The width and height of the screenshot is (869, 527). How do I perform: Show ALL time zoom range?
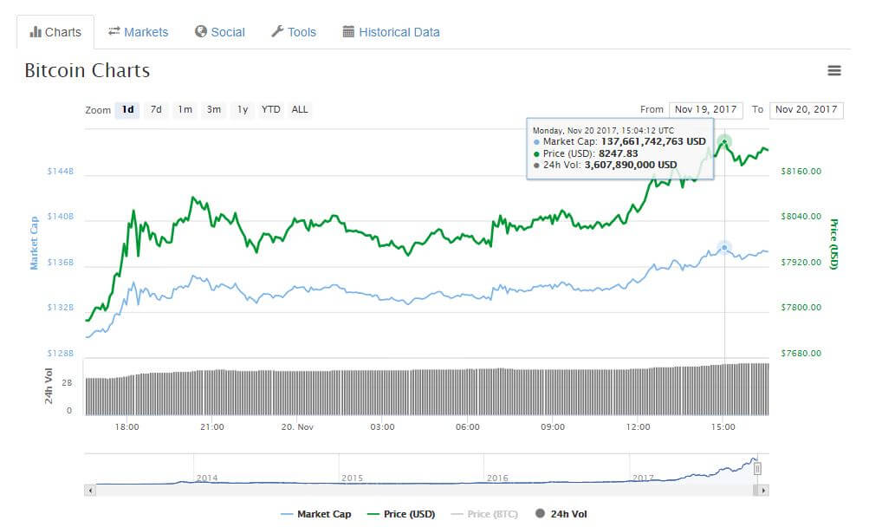(300, 110)
